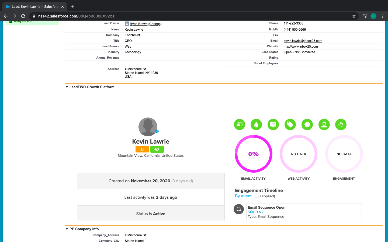Collapse the LeadFWD Growth Platform section
This screenshot has height=242, width=388.
(67, 87)
